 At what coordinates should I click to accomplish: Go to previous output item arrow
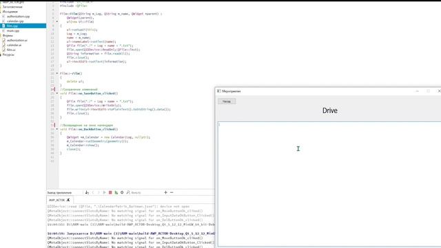click(93, 192)
